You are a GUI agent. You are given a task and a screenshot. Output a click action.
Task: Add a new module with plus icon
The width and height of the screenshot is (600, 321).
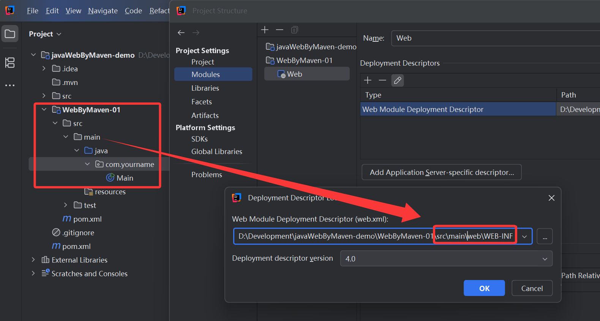coord(265,30)
